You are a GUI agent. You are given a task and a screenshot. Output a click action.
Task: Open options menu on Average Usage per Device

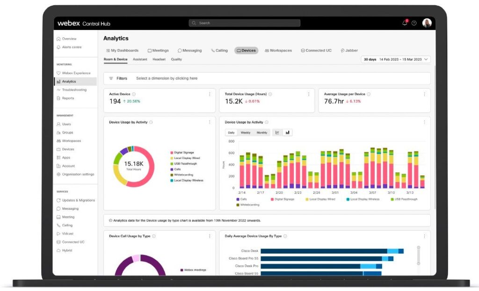pyautogui.click(x=424, y=94)
